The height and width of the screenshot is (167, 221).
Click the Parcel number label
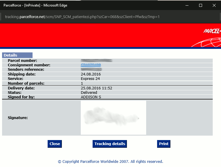pyautogui.click(x=22, y=60)
